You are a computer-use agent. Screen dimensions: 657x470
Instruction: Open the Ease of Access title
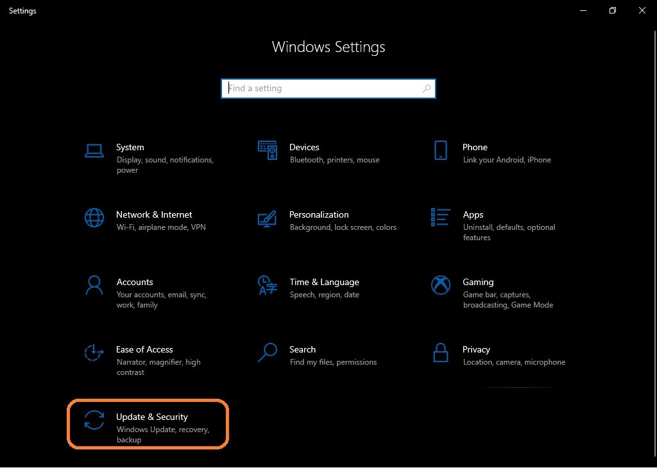pyautogui.click(x=144, y=350)
